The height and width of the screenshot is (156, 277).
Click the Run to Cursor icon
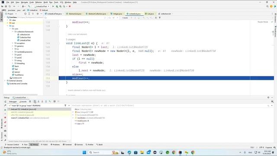tap(50, 101)
